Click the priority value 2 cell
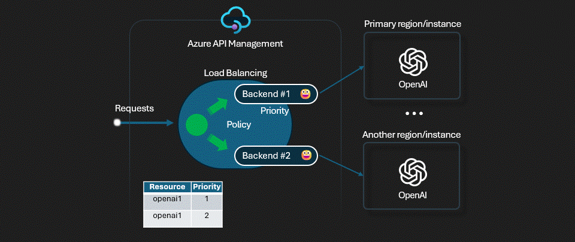Viewport: 575px width, 242px height. click(x=207, y=219)
